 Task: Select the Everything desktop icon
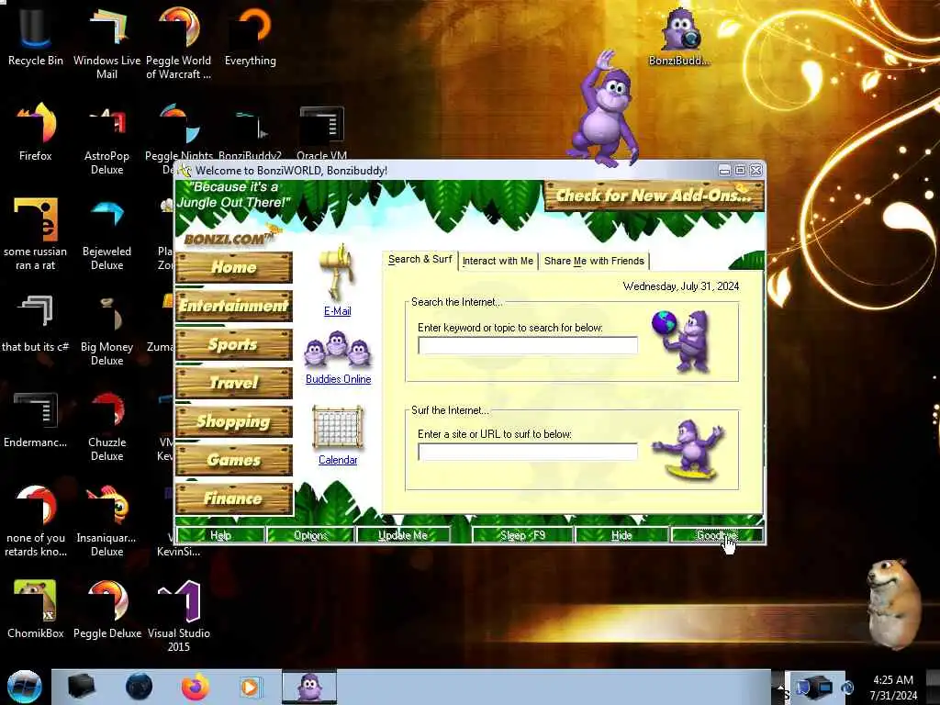click(250, 36)
